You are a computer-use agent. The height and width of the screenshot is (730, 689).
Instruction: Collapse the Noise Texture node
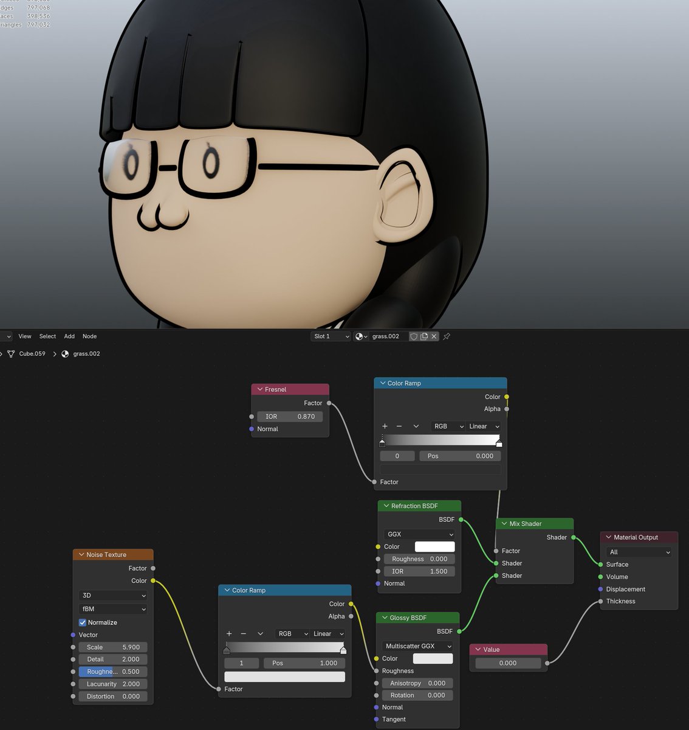coord(81,555)
